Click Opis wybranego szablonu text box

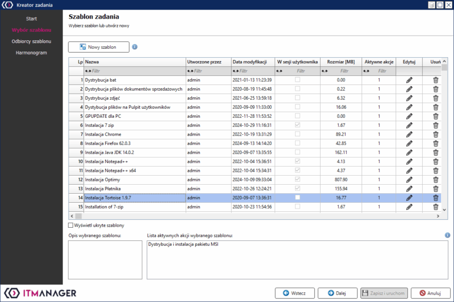tap(105, 259)
